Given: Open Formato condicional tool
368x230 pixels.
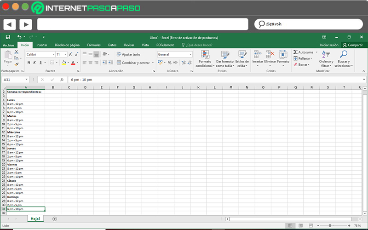Looking at the screenshot, I should pos(205,59).
